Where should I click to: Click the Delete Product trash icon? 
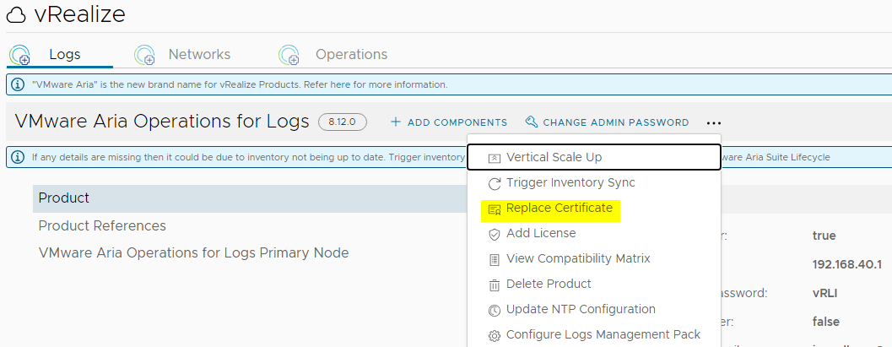[x=495, y=285]
